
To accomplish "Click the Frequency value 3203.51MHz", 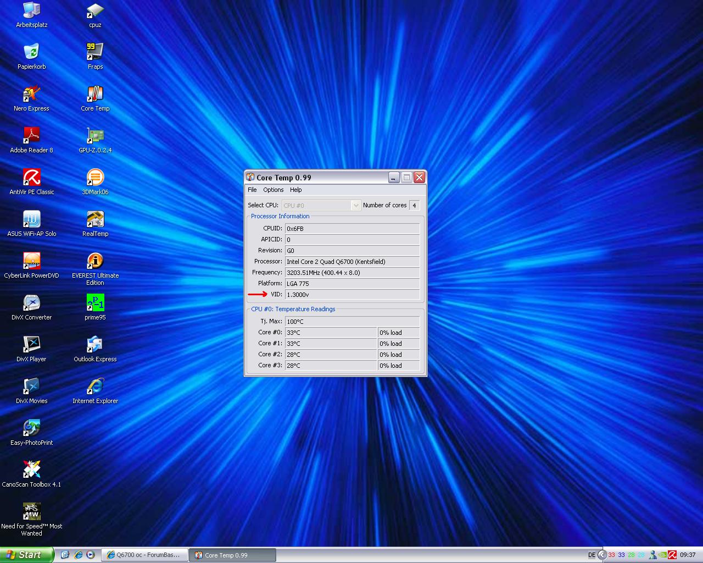I will (353, 273).
